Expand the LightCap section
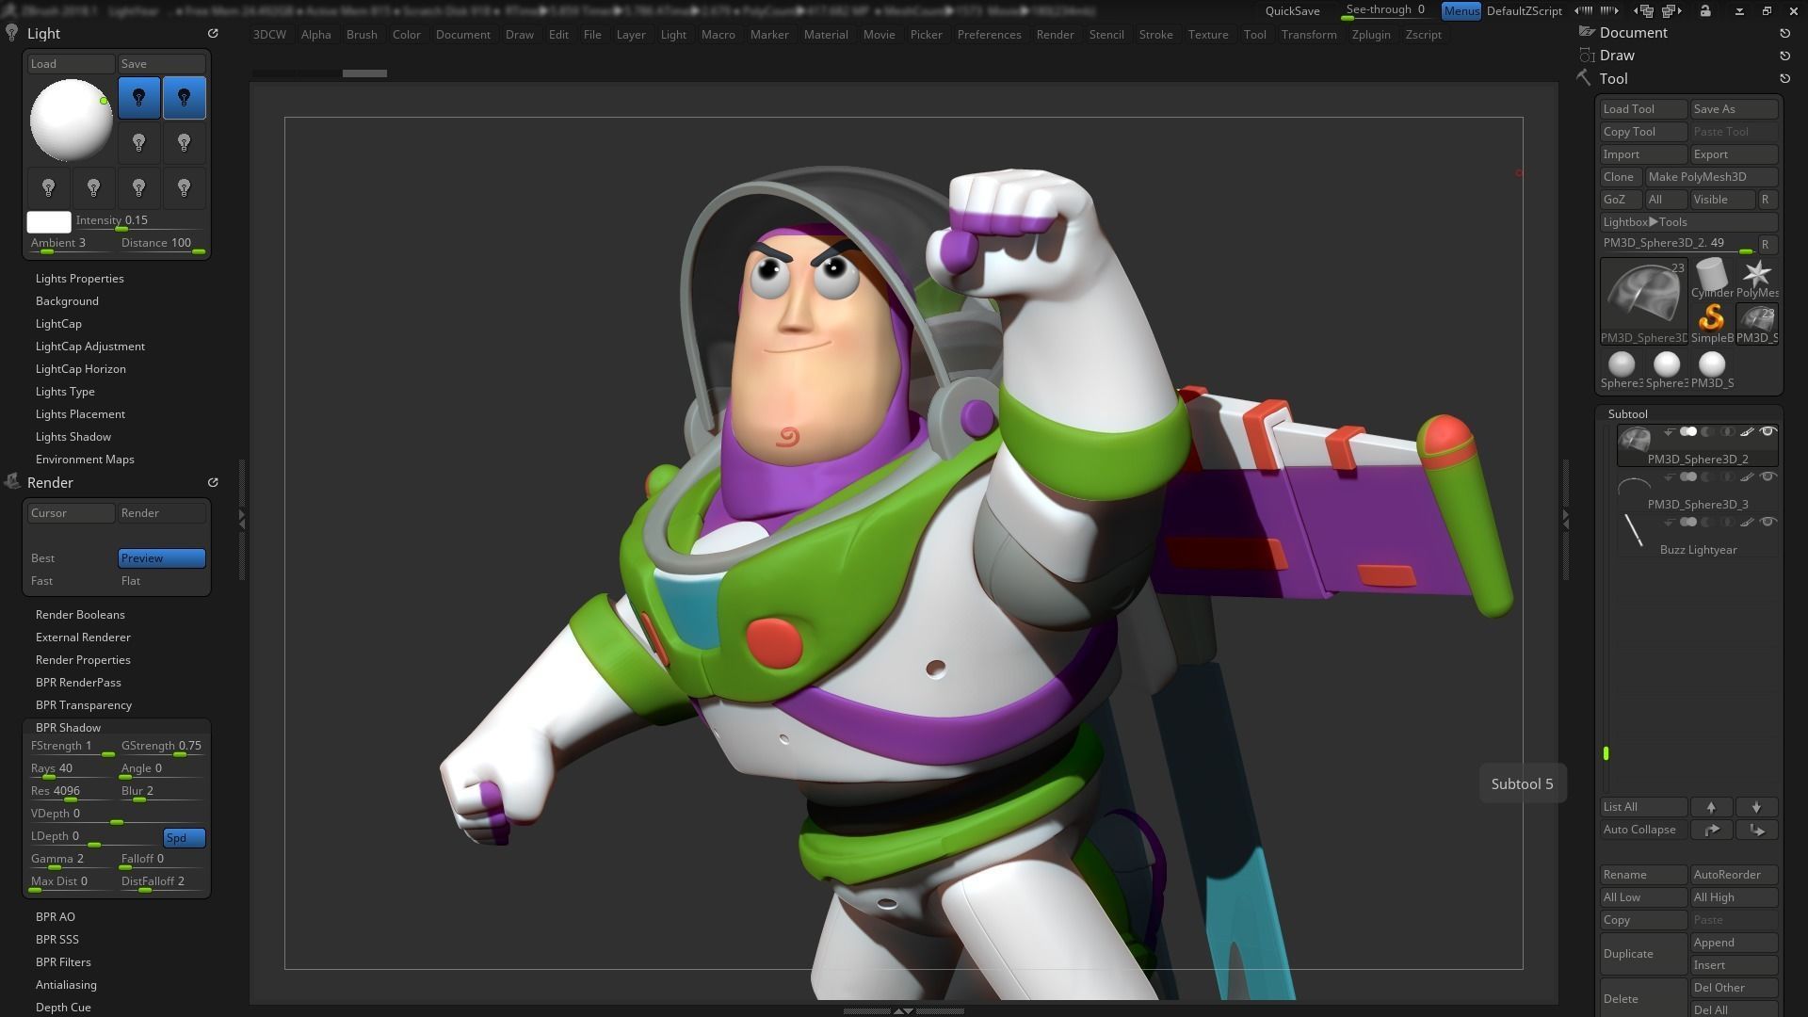 point(58,324)
